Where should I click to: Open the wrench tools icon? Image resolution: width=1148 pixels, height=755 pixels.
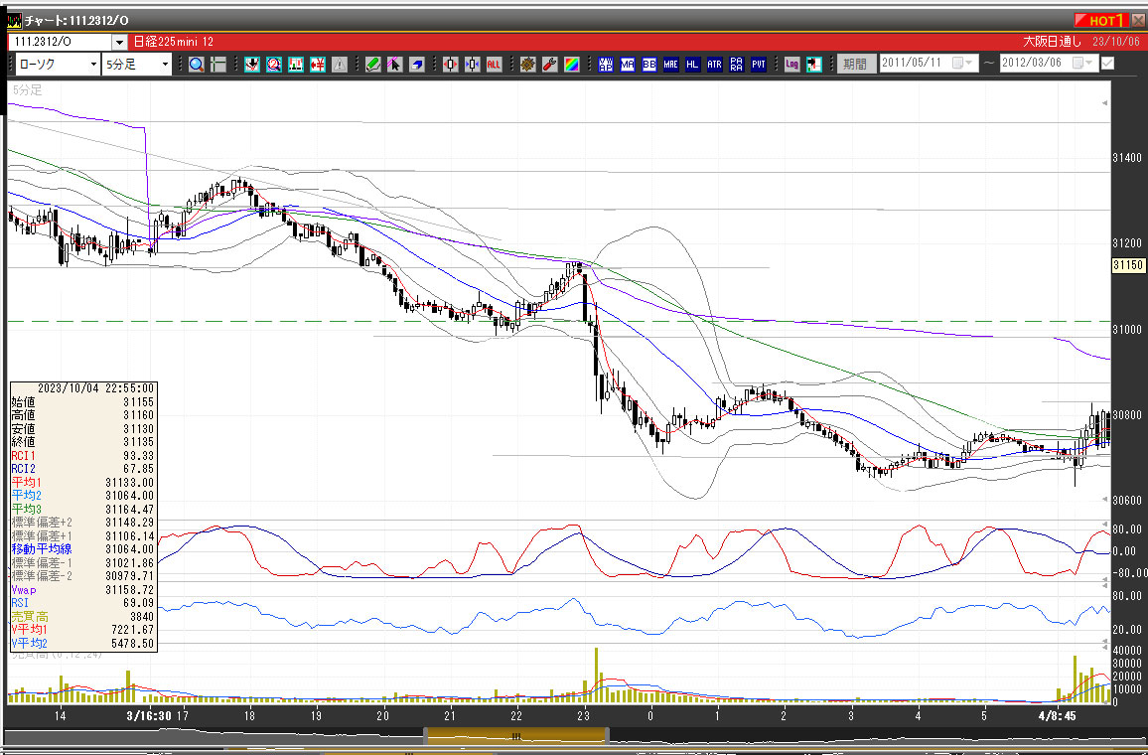550,65
